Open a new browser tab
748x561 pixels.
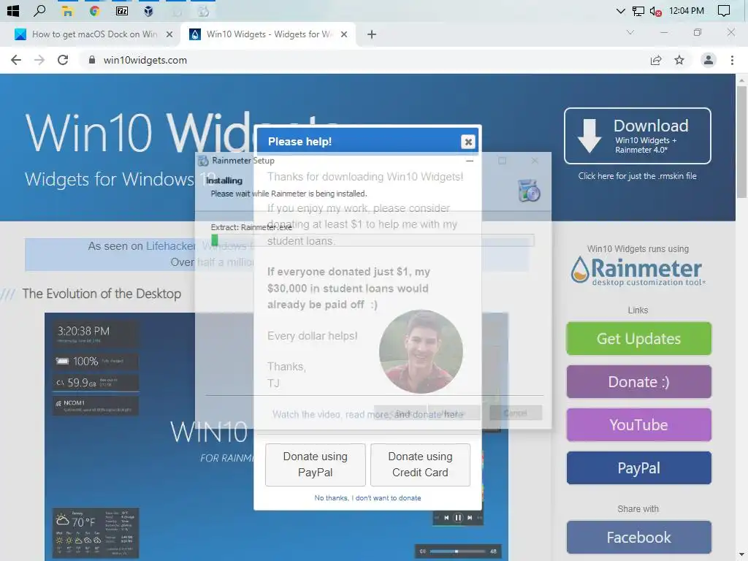coord(372,34)
